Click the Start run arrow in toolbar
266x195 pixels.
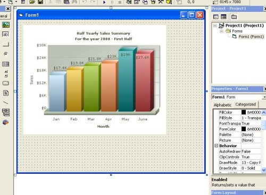pyautogui.click(x=104, y=2)
